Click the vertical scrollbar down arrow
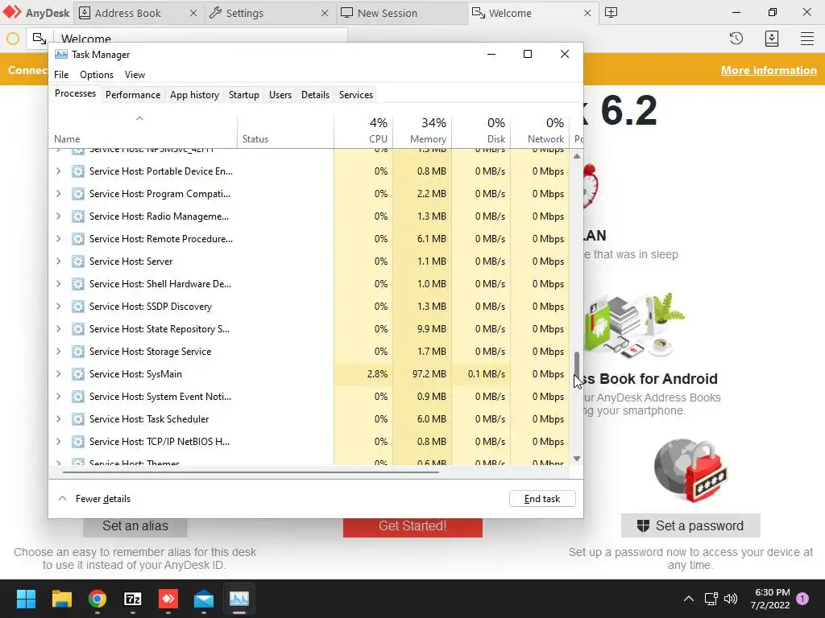Screen dimensions: 825x618 pyautogui.click(x=577, y=459)
